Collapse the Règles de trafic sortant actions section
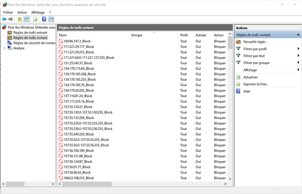302x194 pixels. [x=298, y=35]
